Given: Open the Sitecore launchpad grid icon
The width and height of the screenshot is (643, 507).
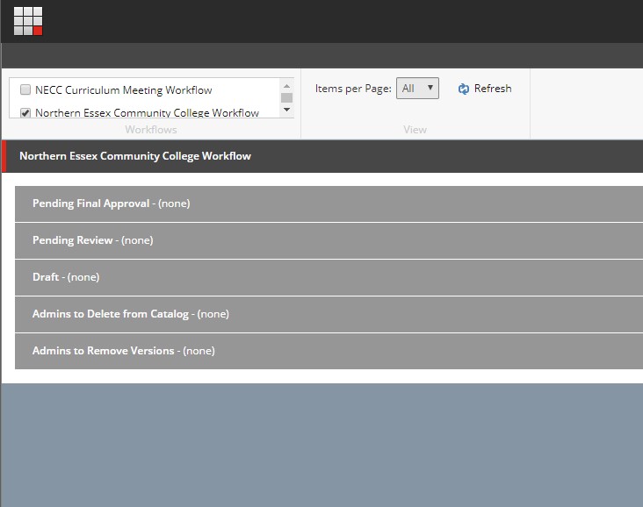Looking at the screenshot, I should coord(28,21).
